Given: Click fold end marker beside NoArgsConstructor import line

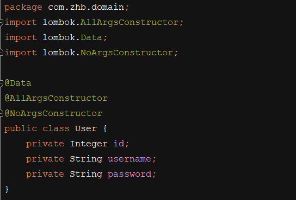Looking at the screenshot, I should point(1,53).
